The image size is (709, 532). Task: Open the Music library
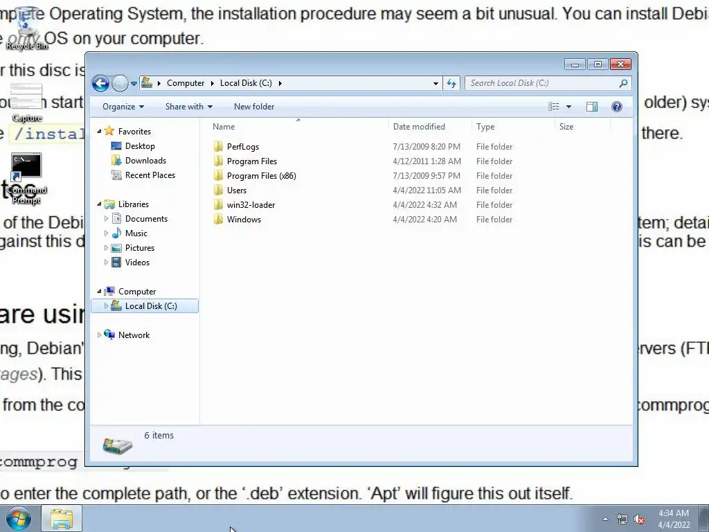[x=136, y=233]
